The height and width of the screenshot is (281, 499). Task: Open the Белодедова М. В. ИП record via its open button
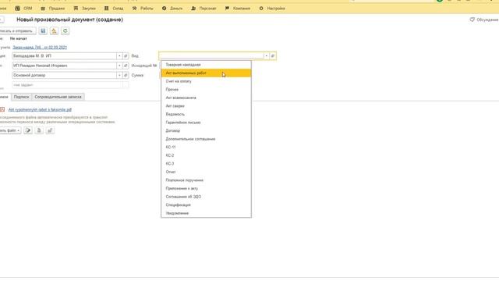pyautogui.click(x=126, y=56)
